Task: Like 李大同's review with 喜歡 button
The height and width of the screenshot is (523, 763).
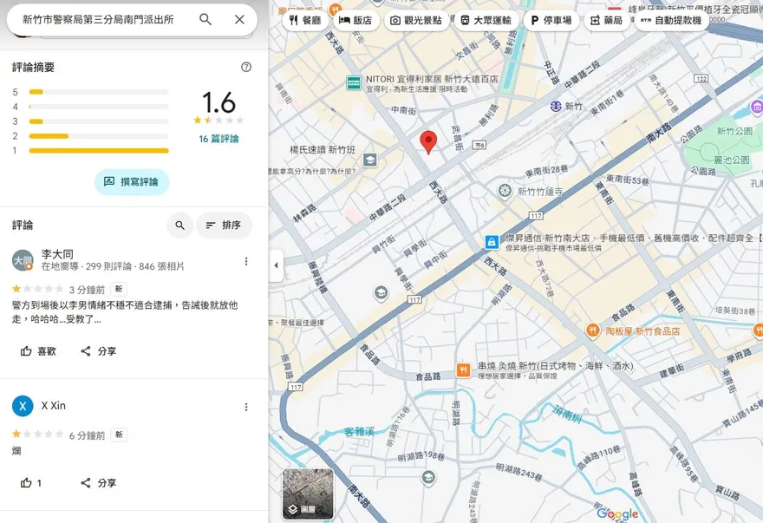Action: pos(38,351)
